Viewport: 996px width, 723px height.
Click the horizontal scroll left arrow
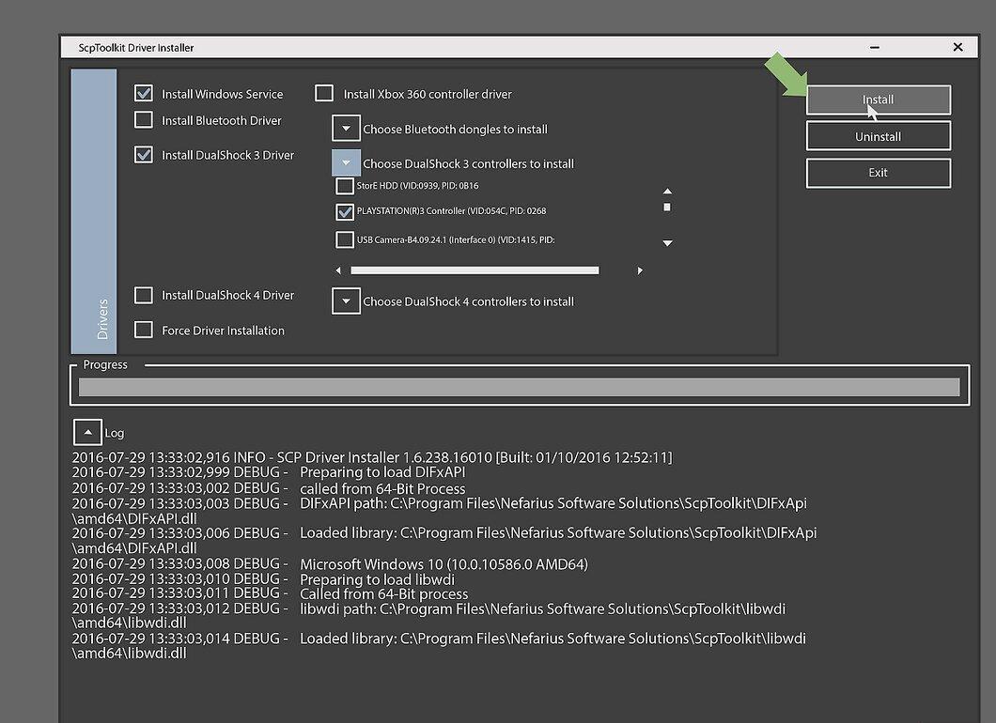pos(338,270)
